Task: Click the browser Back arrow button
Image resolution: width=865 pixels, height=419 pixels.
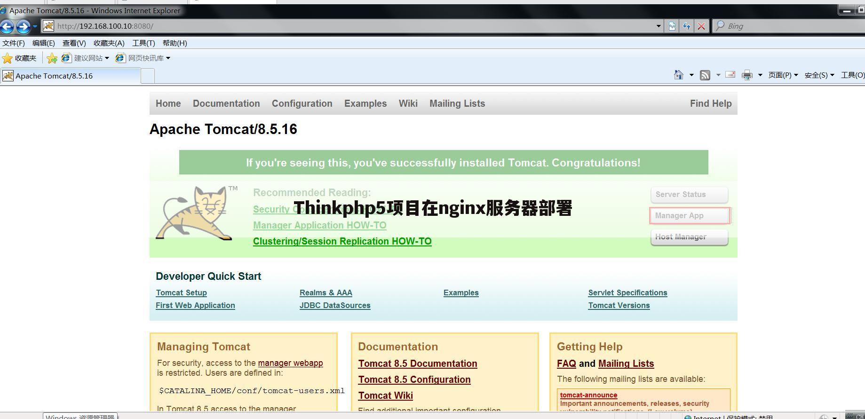Action: [6, 26]
